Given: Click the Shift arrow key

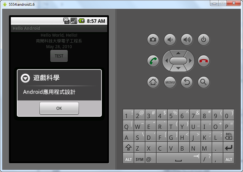Looking at the screenshot, I should pos(129,147).
